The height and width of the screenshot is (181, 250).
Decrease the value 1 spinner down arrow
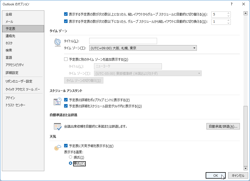228,23
